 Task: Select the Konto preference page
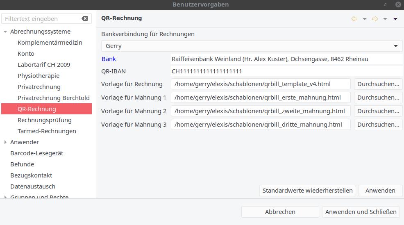point(26,54)
